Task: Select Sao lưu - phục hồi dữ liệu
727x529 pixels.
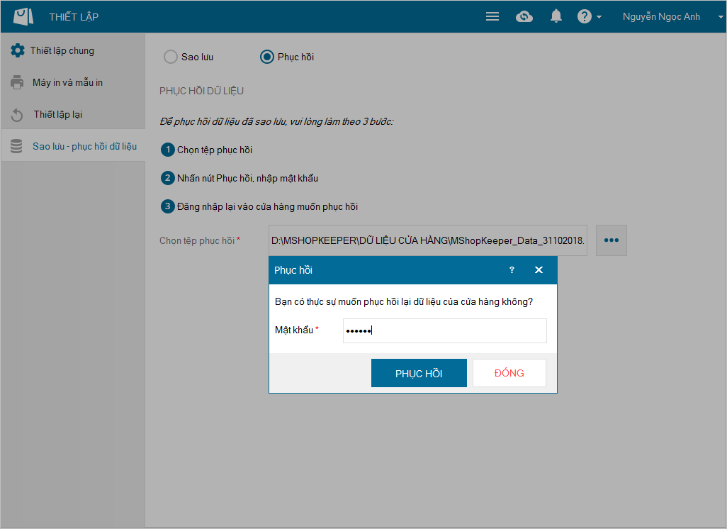Action: point(73,146)
